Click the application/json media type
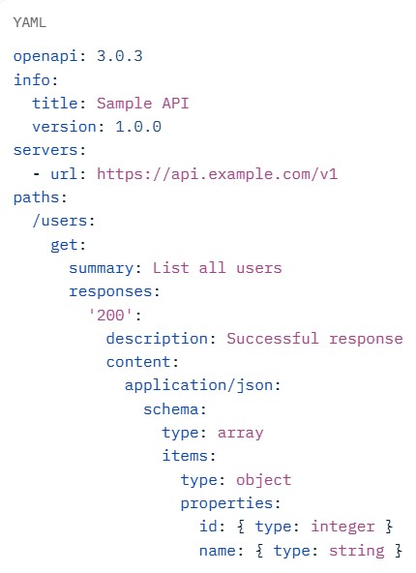416x573 pixels. 199,385
